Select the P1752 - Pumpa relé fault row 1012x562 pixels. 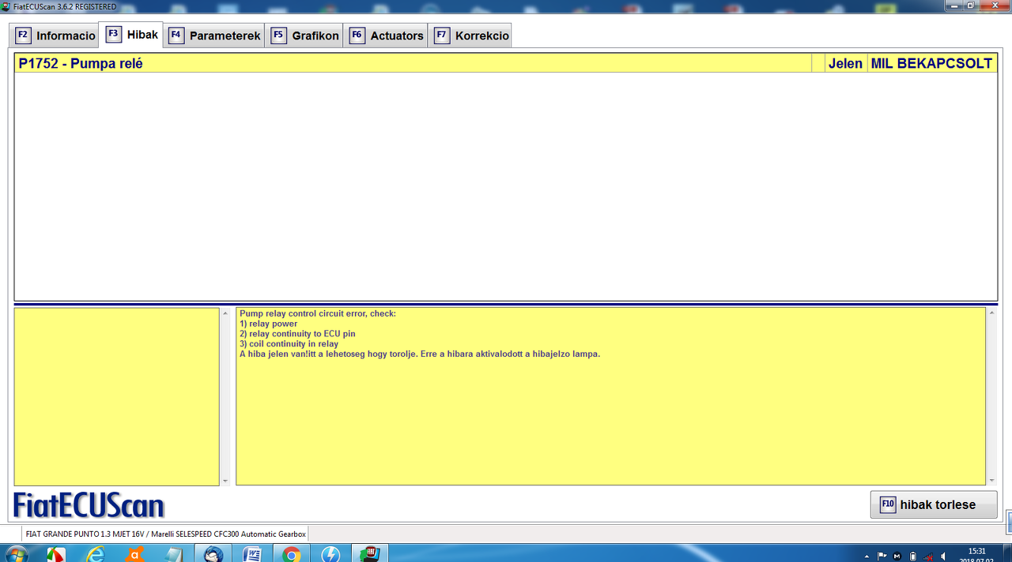506,63
